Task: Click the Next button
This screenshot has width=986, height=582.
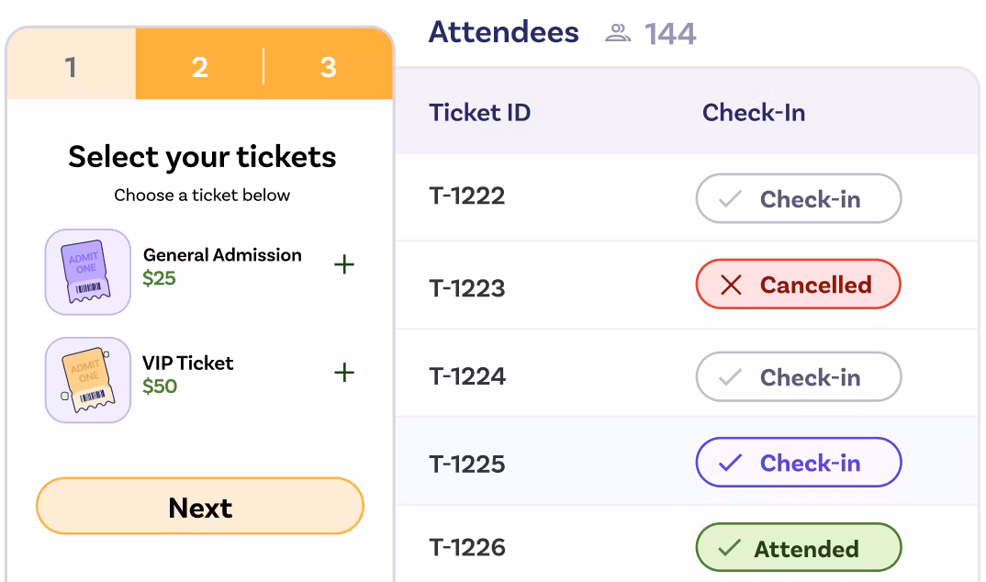Action: [x=200, y=506]
